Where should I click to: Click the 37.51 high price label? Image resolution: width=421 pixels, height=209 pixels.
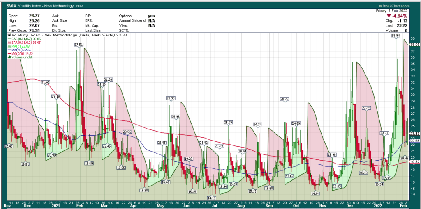tap(79, 44)
